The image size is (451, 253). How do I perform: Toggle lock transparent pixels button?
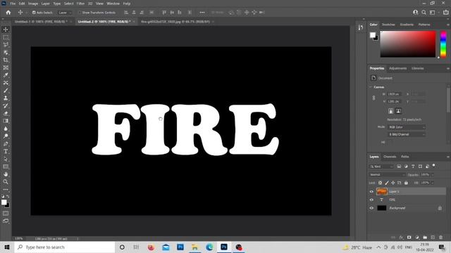(x=381, y=183)
